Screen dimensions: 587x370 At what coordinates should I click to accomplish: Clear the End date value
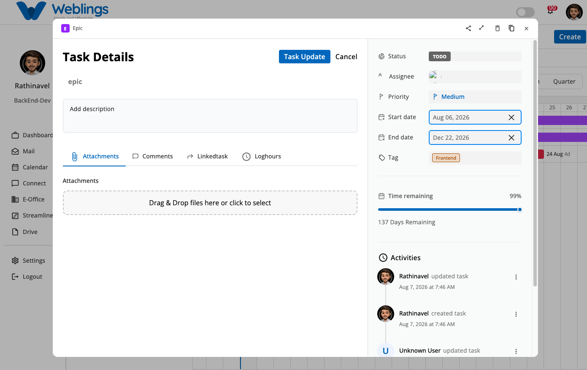coord(511,138)
